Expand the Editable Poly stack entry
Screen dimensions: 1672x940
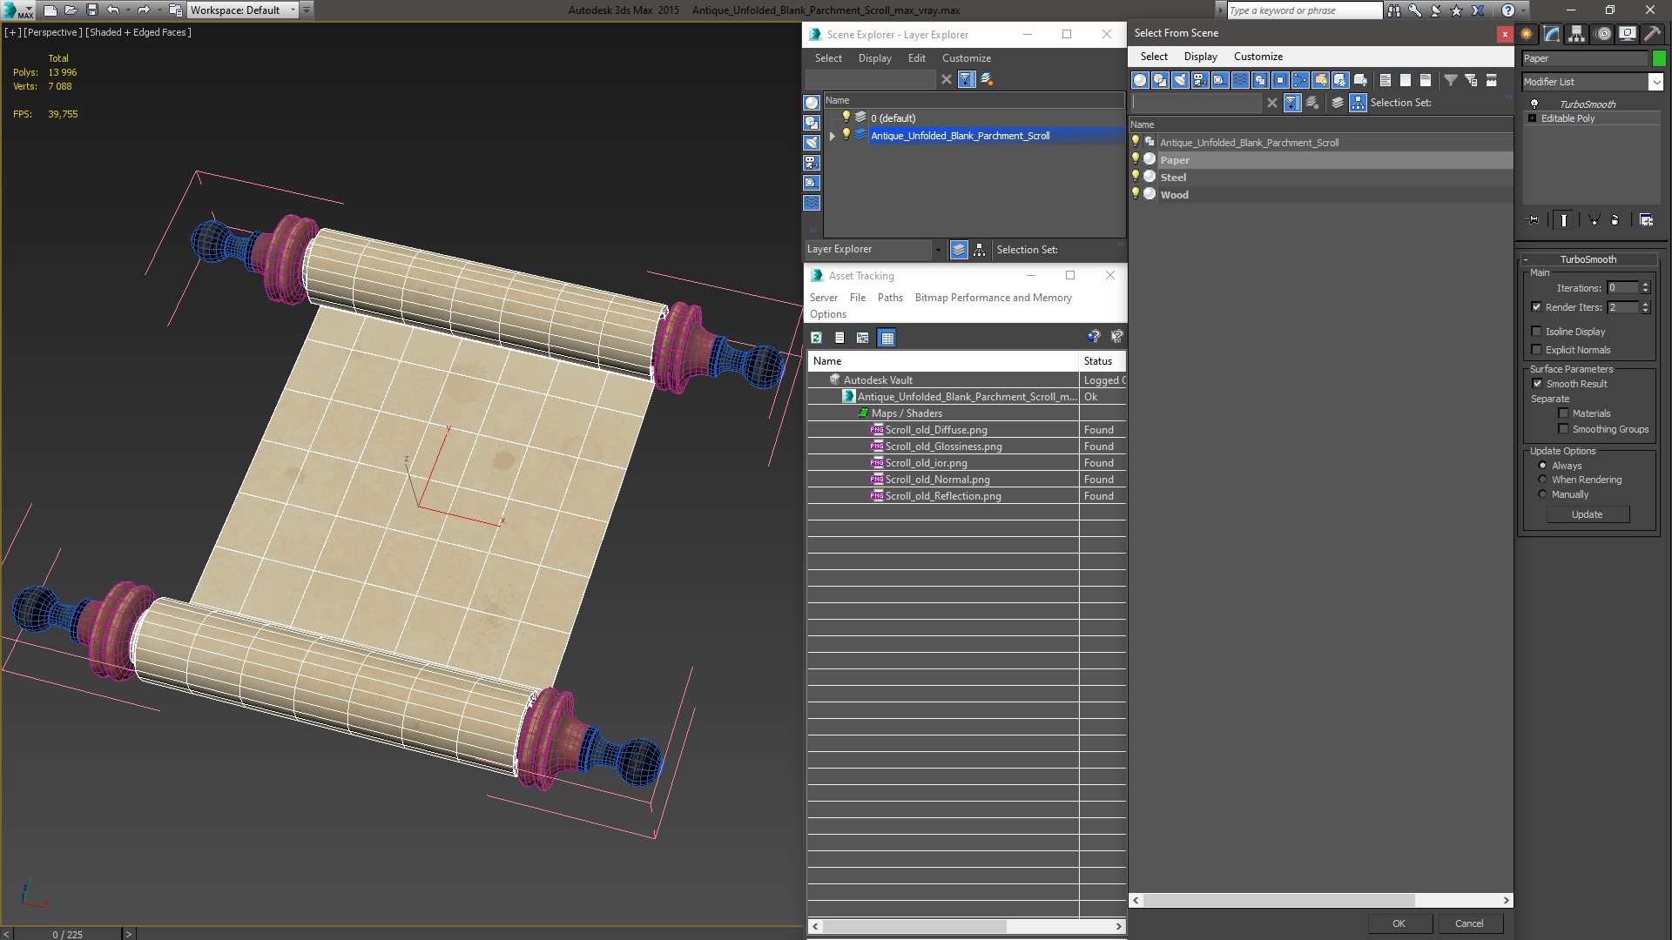point(1532,118)
